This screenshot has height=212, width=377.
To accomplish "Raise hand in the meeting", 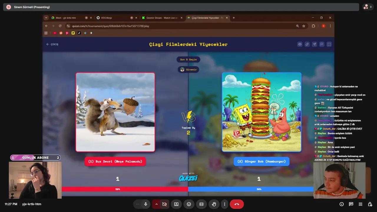I will 214,204.
